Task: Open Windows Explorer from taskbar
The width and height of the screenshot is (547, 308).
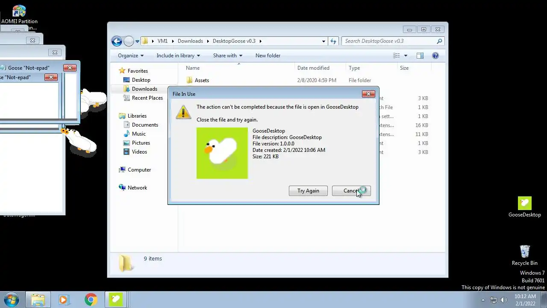Action: tap(38, 299)
